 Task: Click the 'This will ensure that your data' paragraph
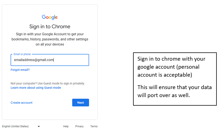point(175,91)
